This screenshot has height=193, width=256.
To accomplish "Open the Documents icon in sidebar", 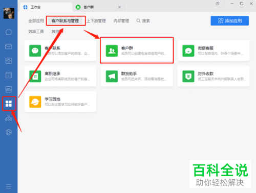I will tap(9, 61).
